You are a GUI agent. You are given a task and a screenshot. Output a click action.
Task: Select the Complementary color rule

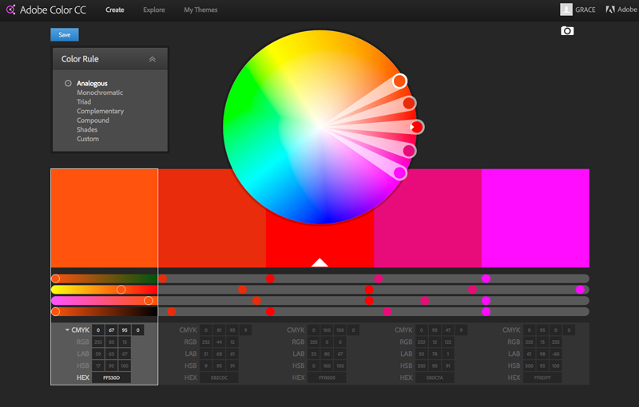point(101,111)
